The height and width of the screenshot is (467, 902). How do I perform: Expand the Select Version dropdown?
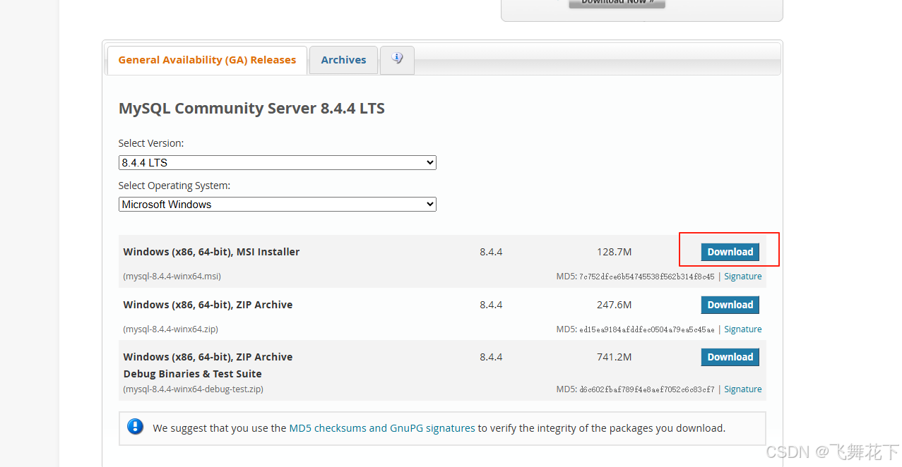click(278, 162)
